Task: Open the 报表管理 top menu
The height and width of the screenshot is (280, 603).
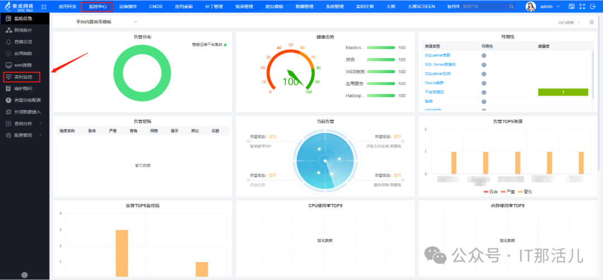Action: 244,7
